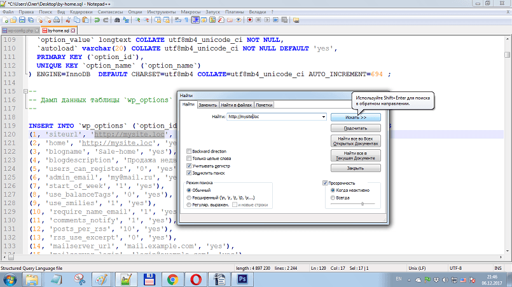Enable the Backward direction checkbox
Screen dimensions: 512x287
(x=188, y=152)
